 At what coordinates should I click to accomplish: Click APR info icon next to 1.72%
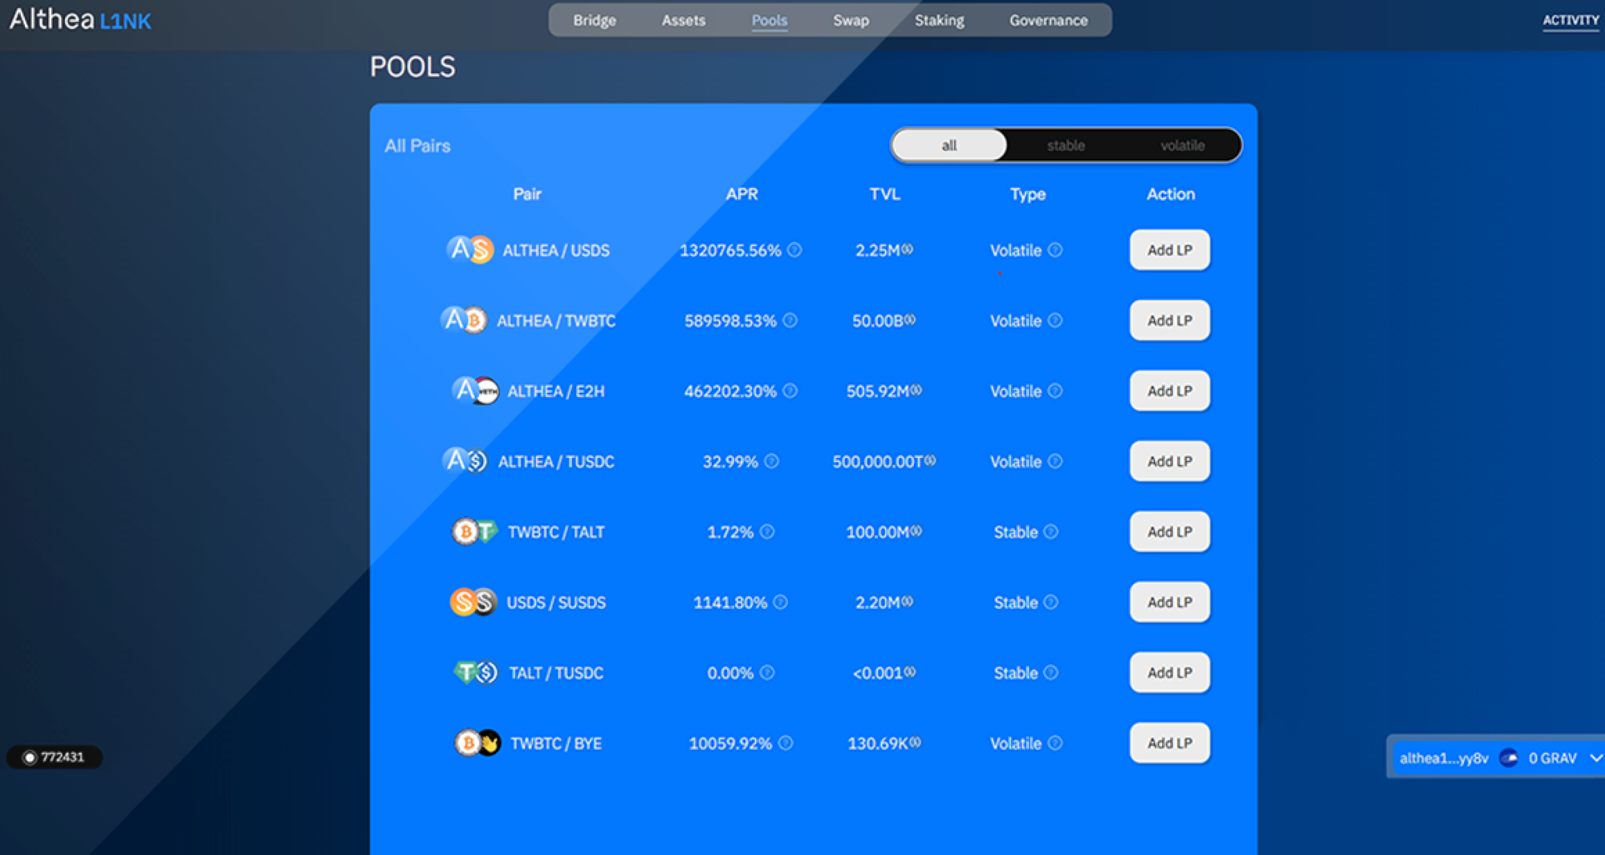coord(767,532)
